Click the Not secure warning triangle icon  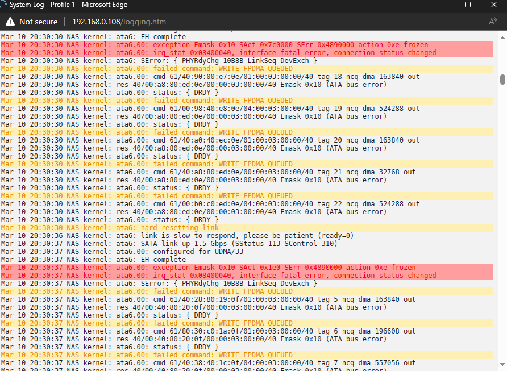pyautogui.click(x=10, y=22)
